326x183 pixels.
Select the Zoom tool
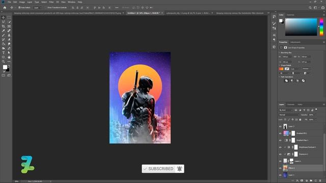(x=4, y=62)
